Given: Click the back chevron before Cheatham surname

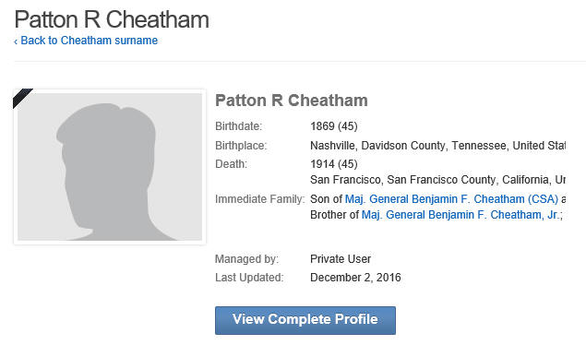Looking at the screenshot, I should point(16,42).
